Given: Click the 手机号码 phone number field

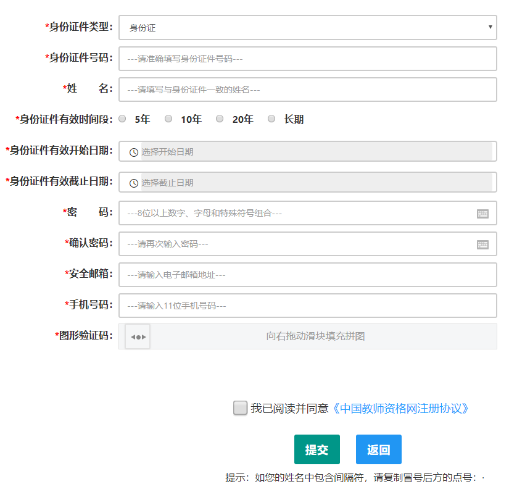Looking at the screenshot, I should 307,306.
